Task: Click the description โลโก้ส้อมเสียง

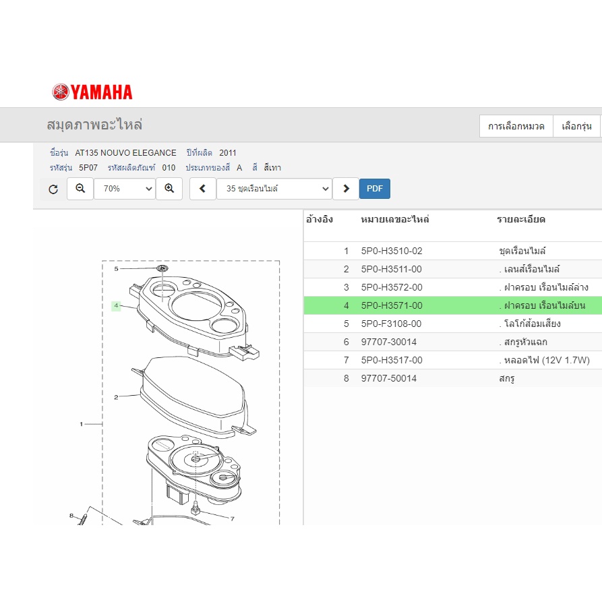Action: [532, 324]
